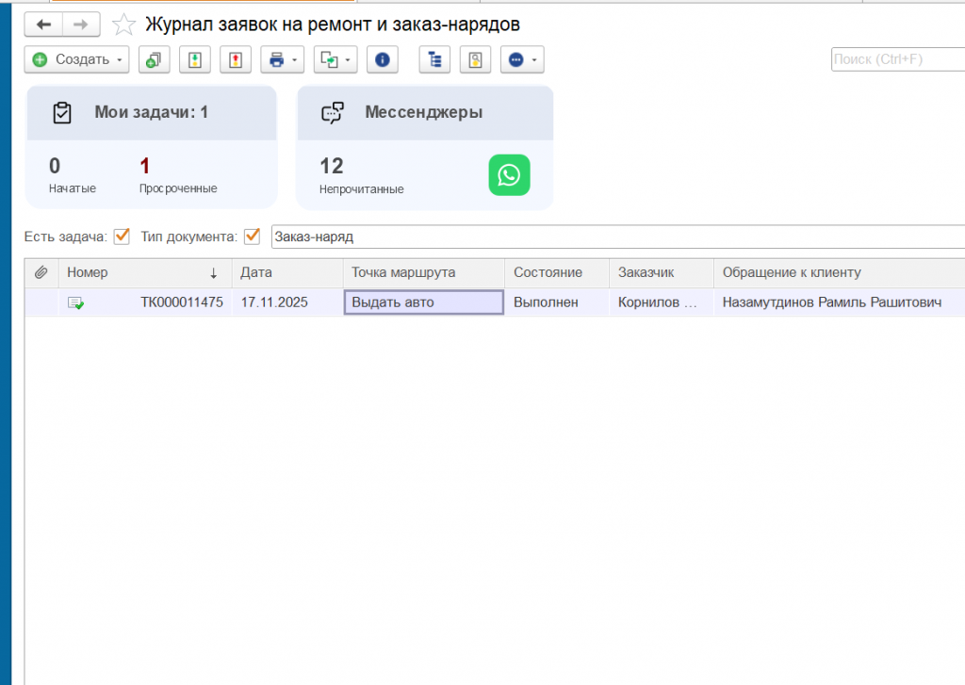The width and height of the screenshot is (965, 685).
Task: Click the blue information icon
Action: [x=382, y=59]
